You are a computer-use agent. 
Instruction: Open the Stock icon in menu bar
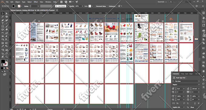click(66, 2)
